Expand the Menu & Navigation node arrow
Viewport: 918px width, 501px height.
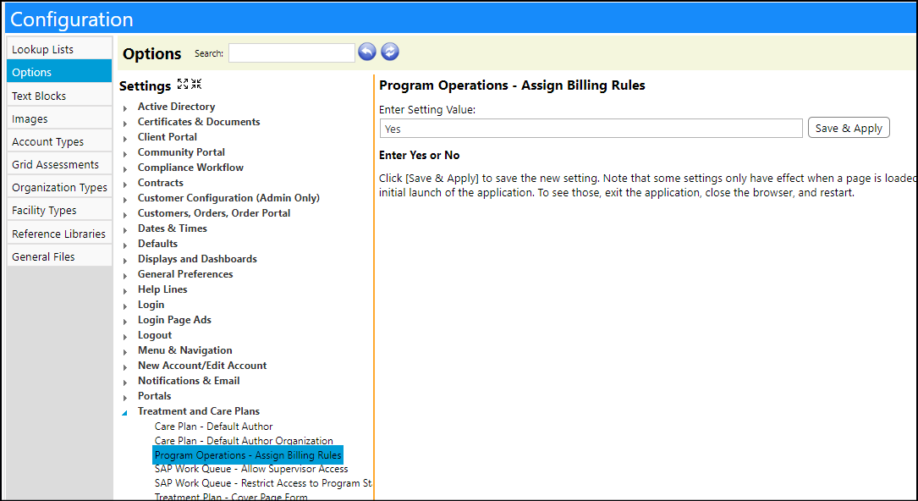[x=125, y=352]
